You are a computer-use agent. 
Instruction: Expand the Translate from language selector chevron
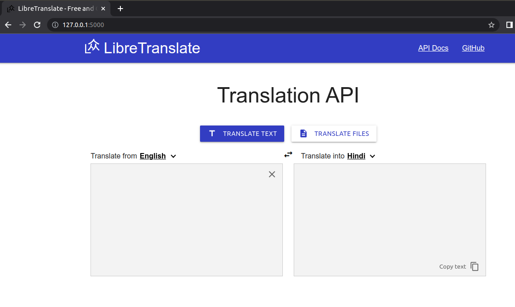173,156
